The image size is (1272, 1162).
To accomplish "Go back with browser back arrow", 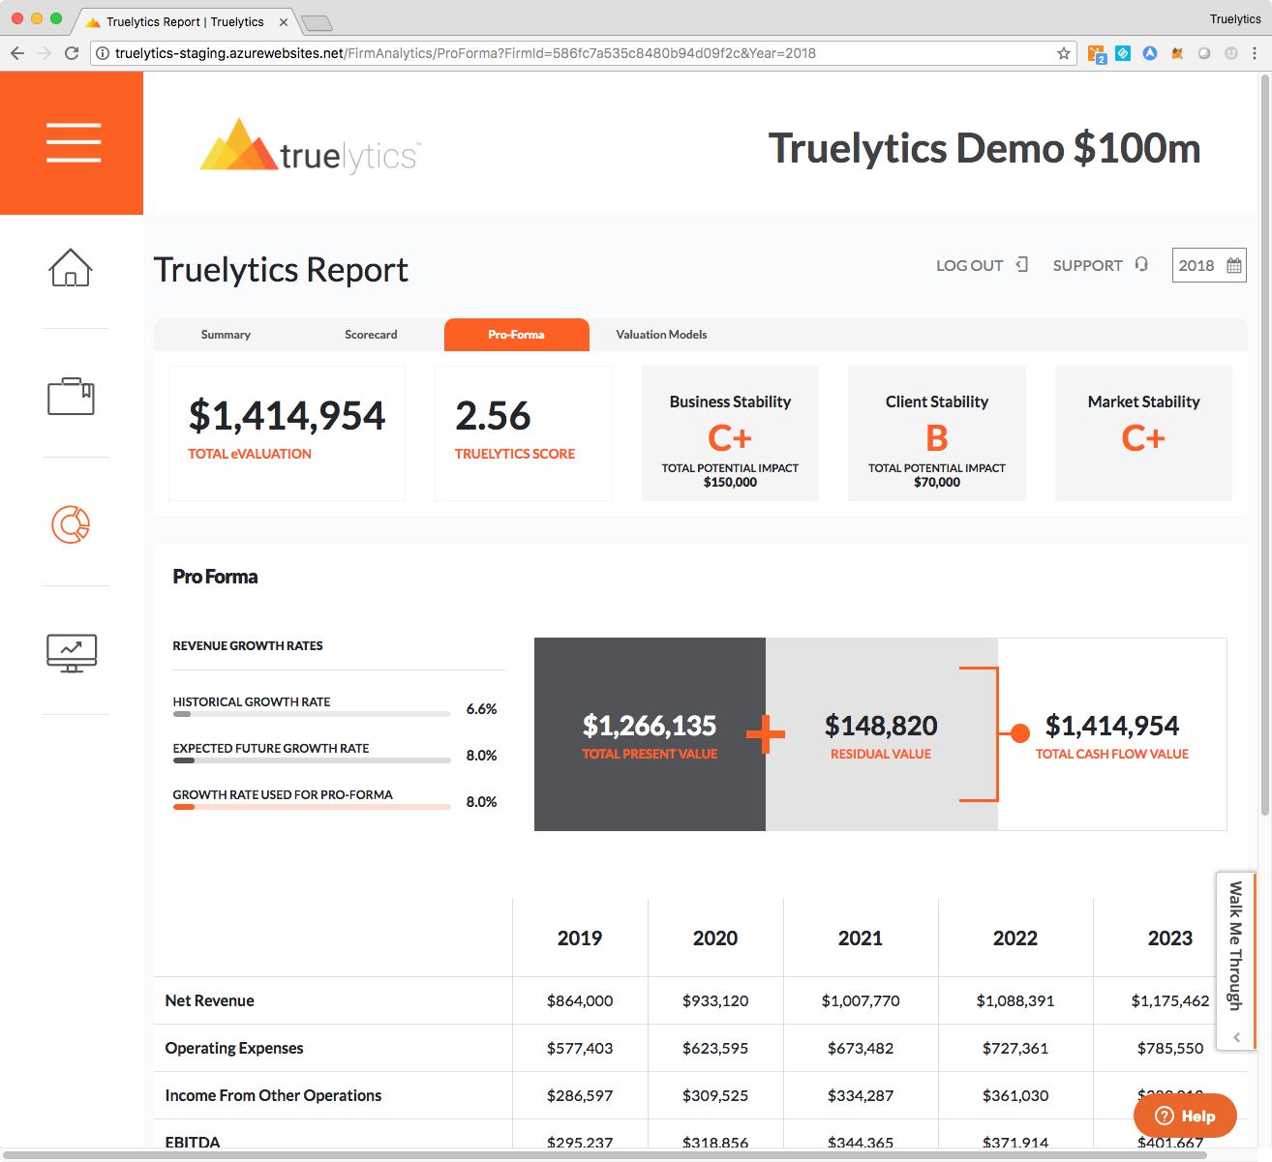I will (x=16, y=53).
